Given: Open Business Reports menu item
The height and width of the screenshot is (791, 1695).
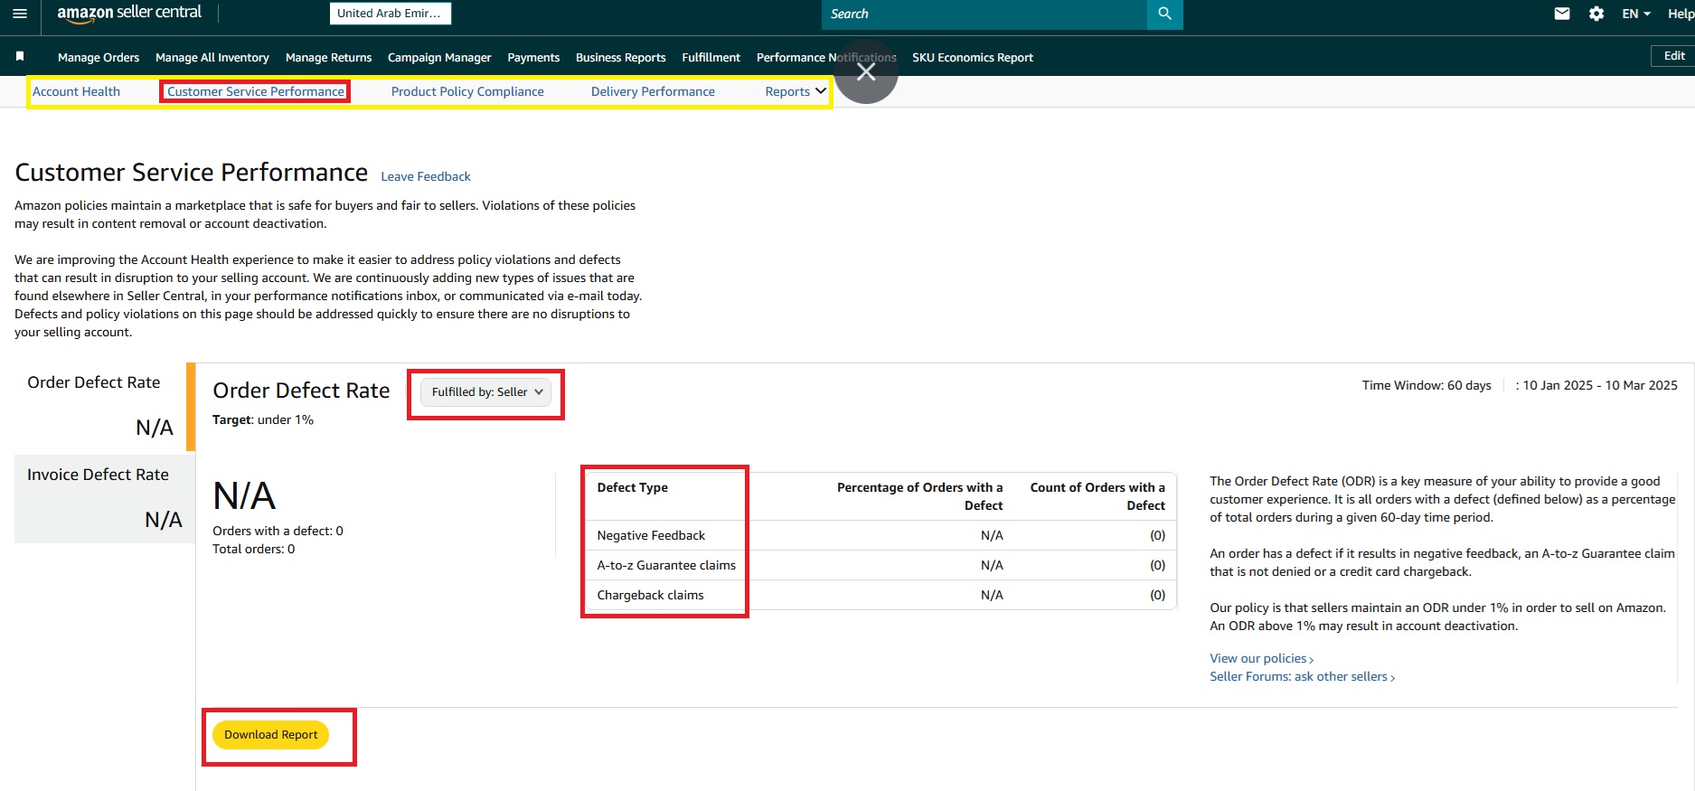Looking at the screenshot, I should [x=621, y=57].
